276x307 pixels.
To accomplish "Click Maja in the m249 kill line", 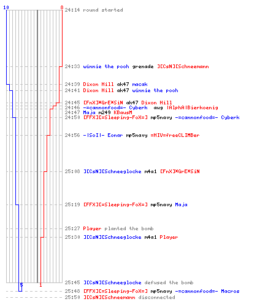I will 90,112.
